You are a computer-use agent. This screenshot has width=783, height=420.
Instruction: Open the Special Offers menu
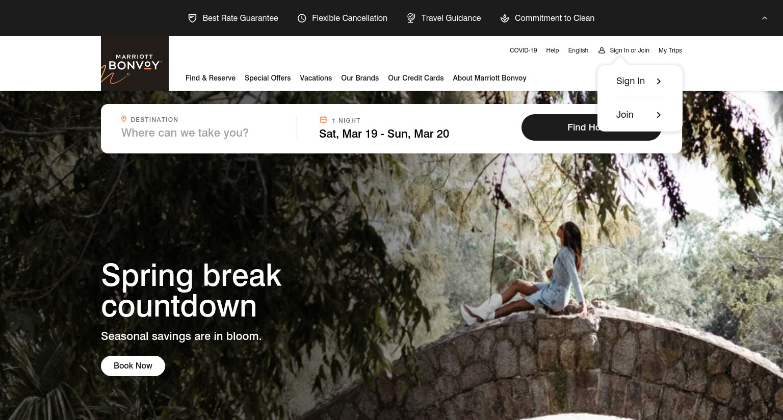click(x=268, y=78)
